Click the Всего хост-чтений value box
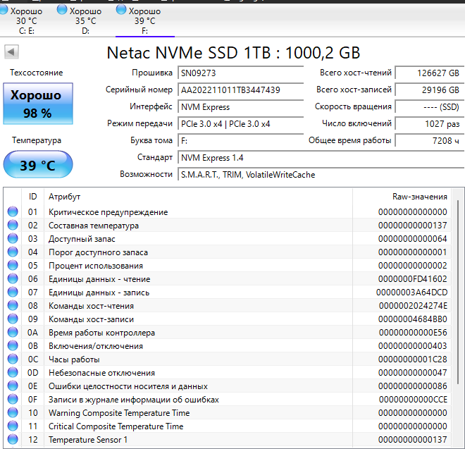 (x=428, y=73)
